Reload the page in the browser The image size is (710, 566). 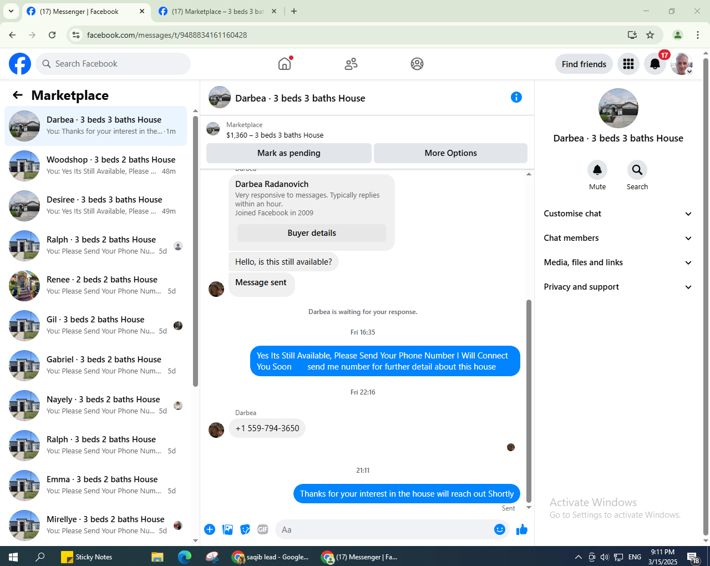[52, 35]
